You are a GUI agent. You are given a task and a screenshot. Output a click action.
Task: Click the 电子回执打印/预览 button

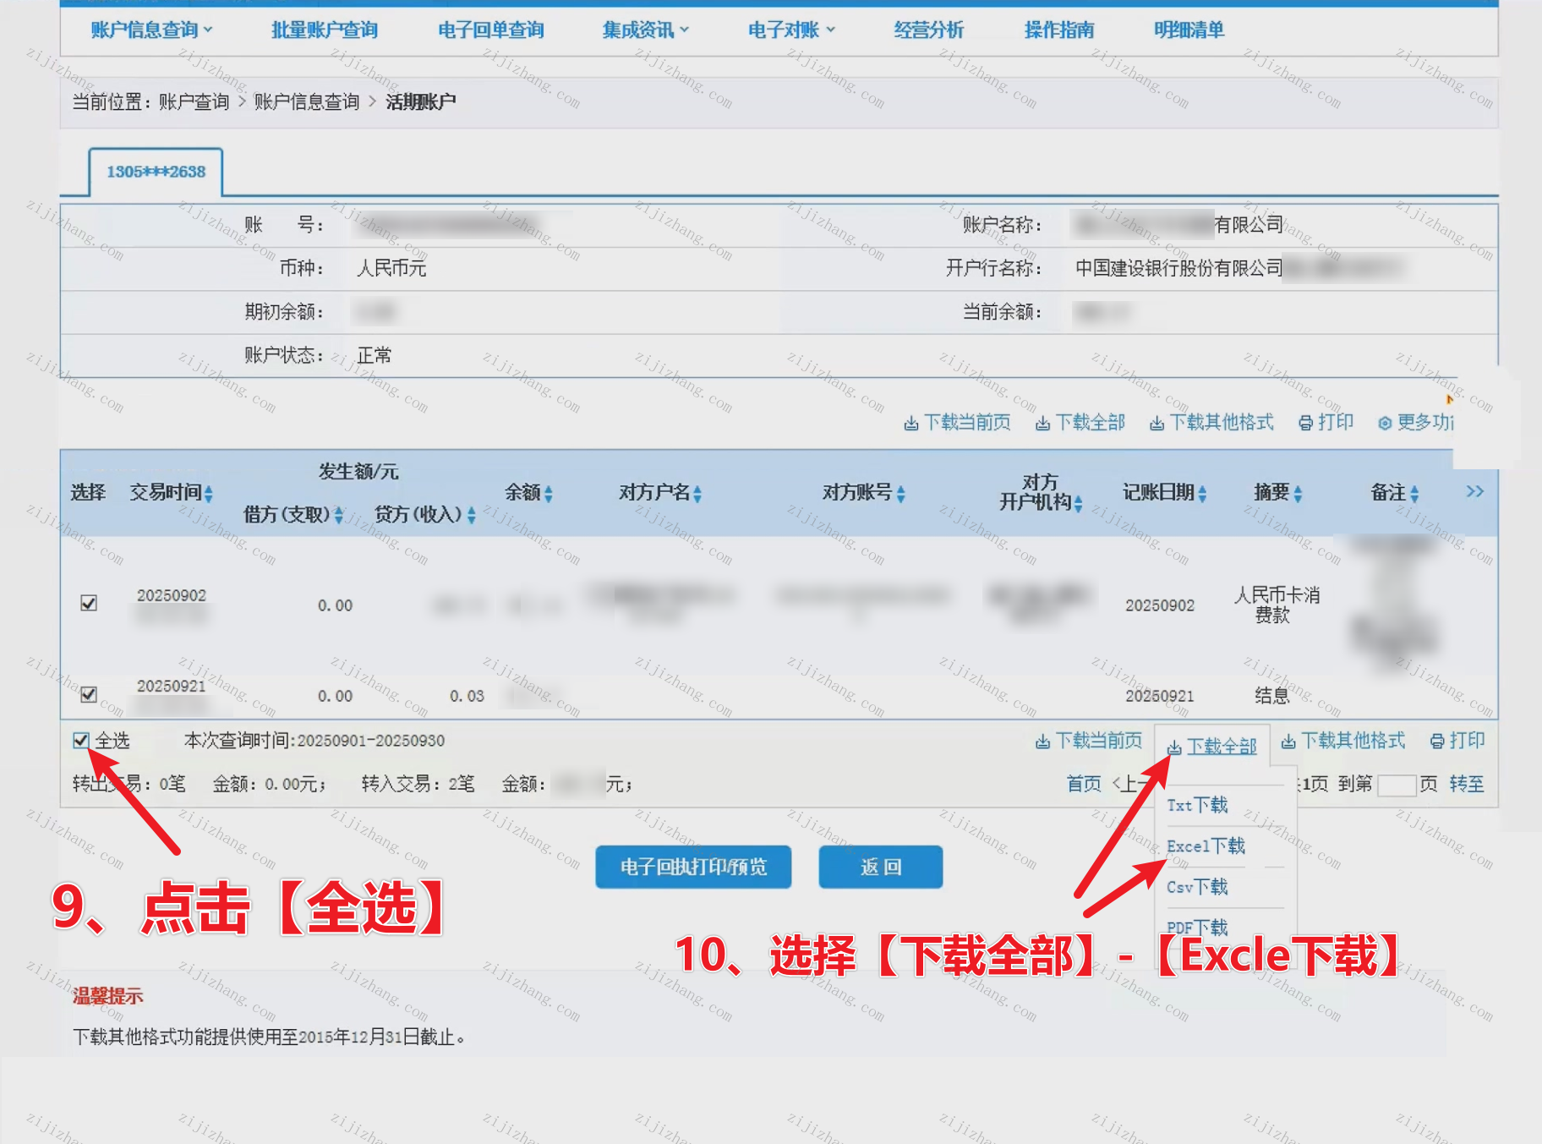(693, 867)
